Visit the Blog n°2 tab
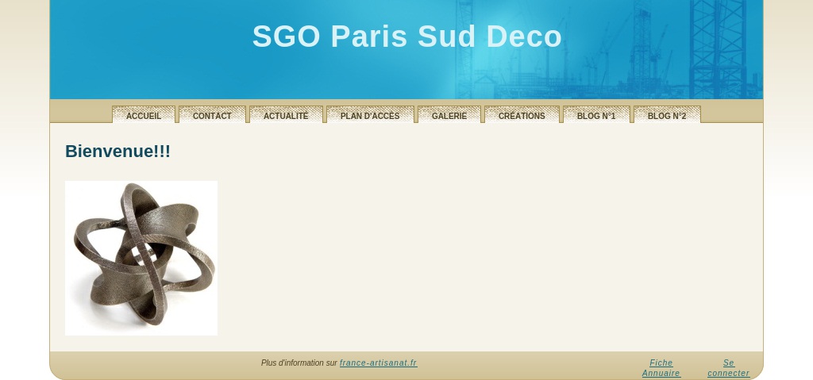The width and height of the screenshot is (813, 380). (667, 115)
